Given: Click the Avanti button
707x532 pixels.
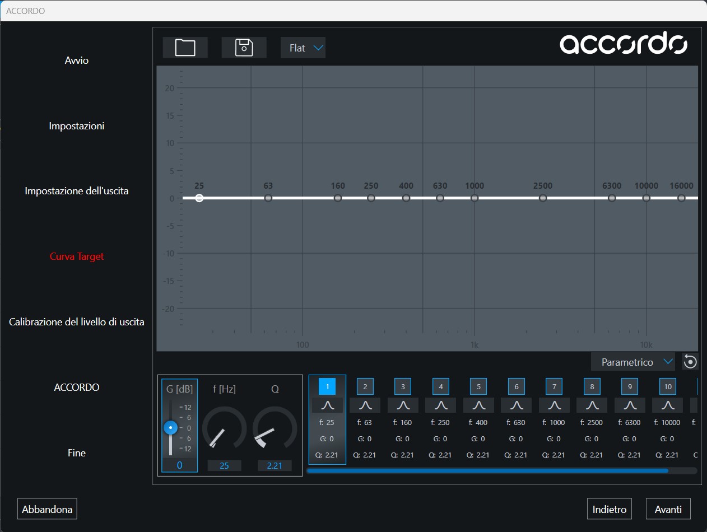Looking at the screenshot, I should (x=668, y=510).
